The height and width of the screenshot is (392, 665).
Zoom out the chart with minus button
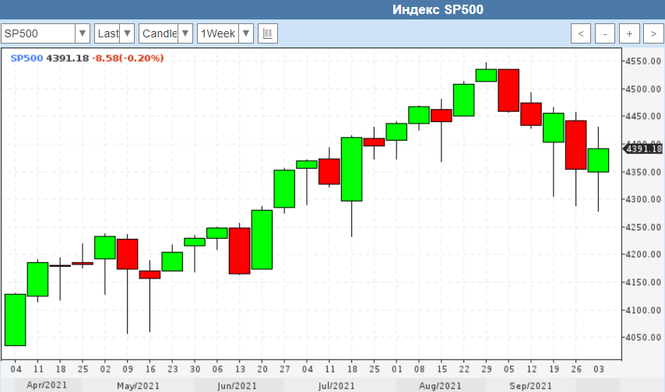coord(605,33)
